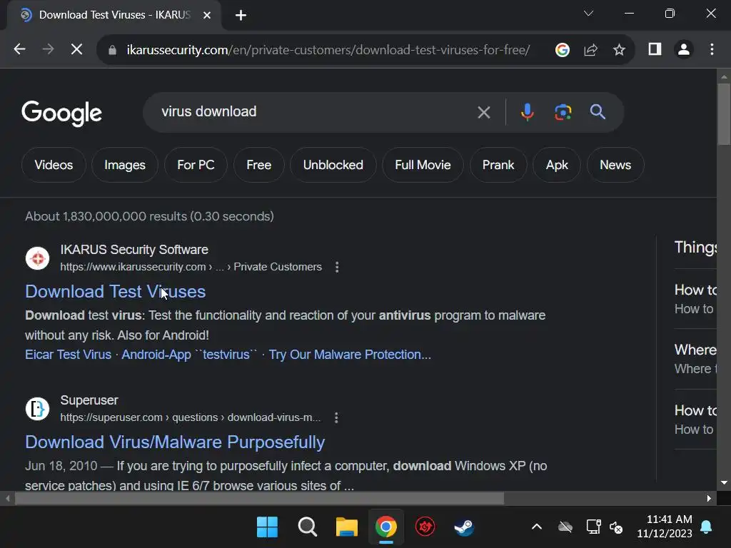
Task: Click the IKARUS Security favicon
Action: (37, 258)
